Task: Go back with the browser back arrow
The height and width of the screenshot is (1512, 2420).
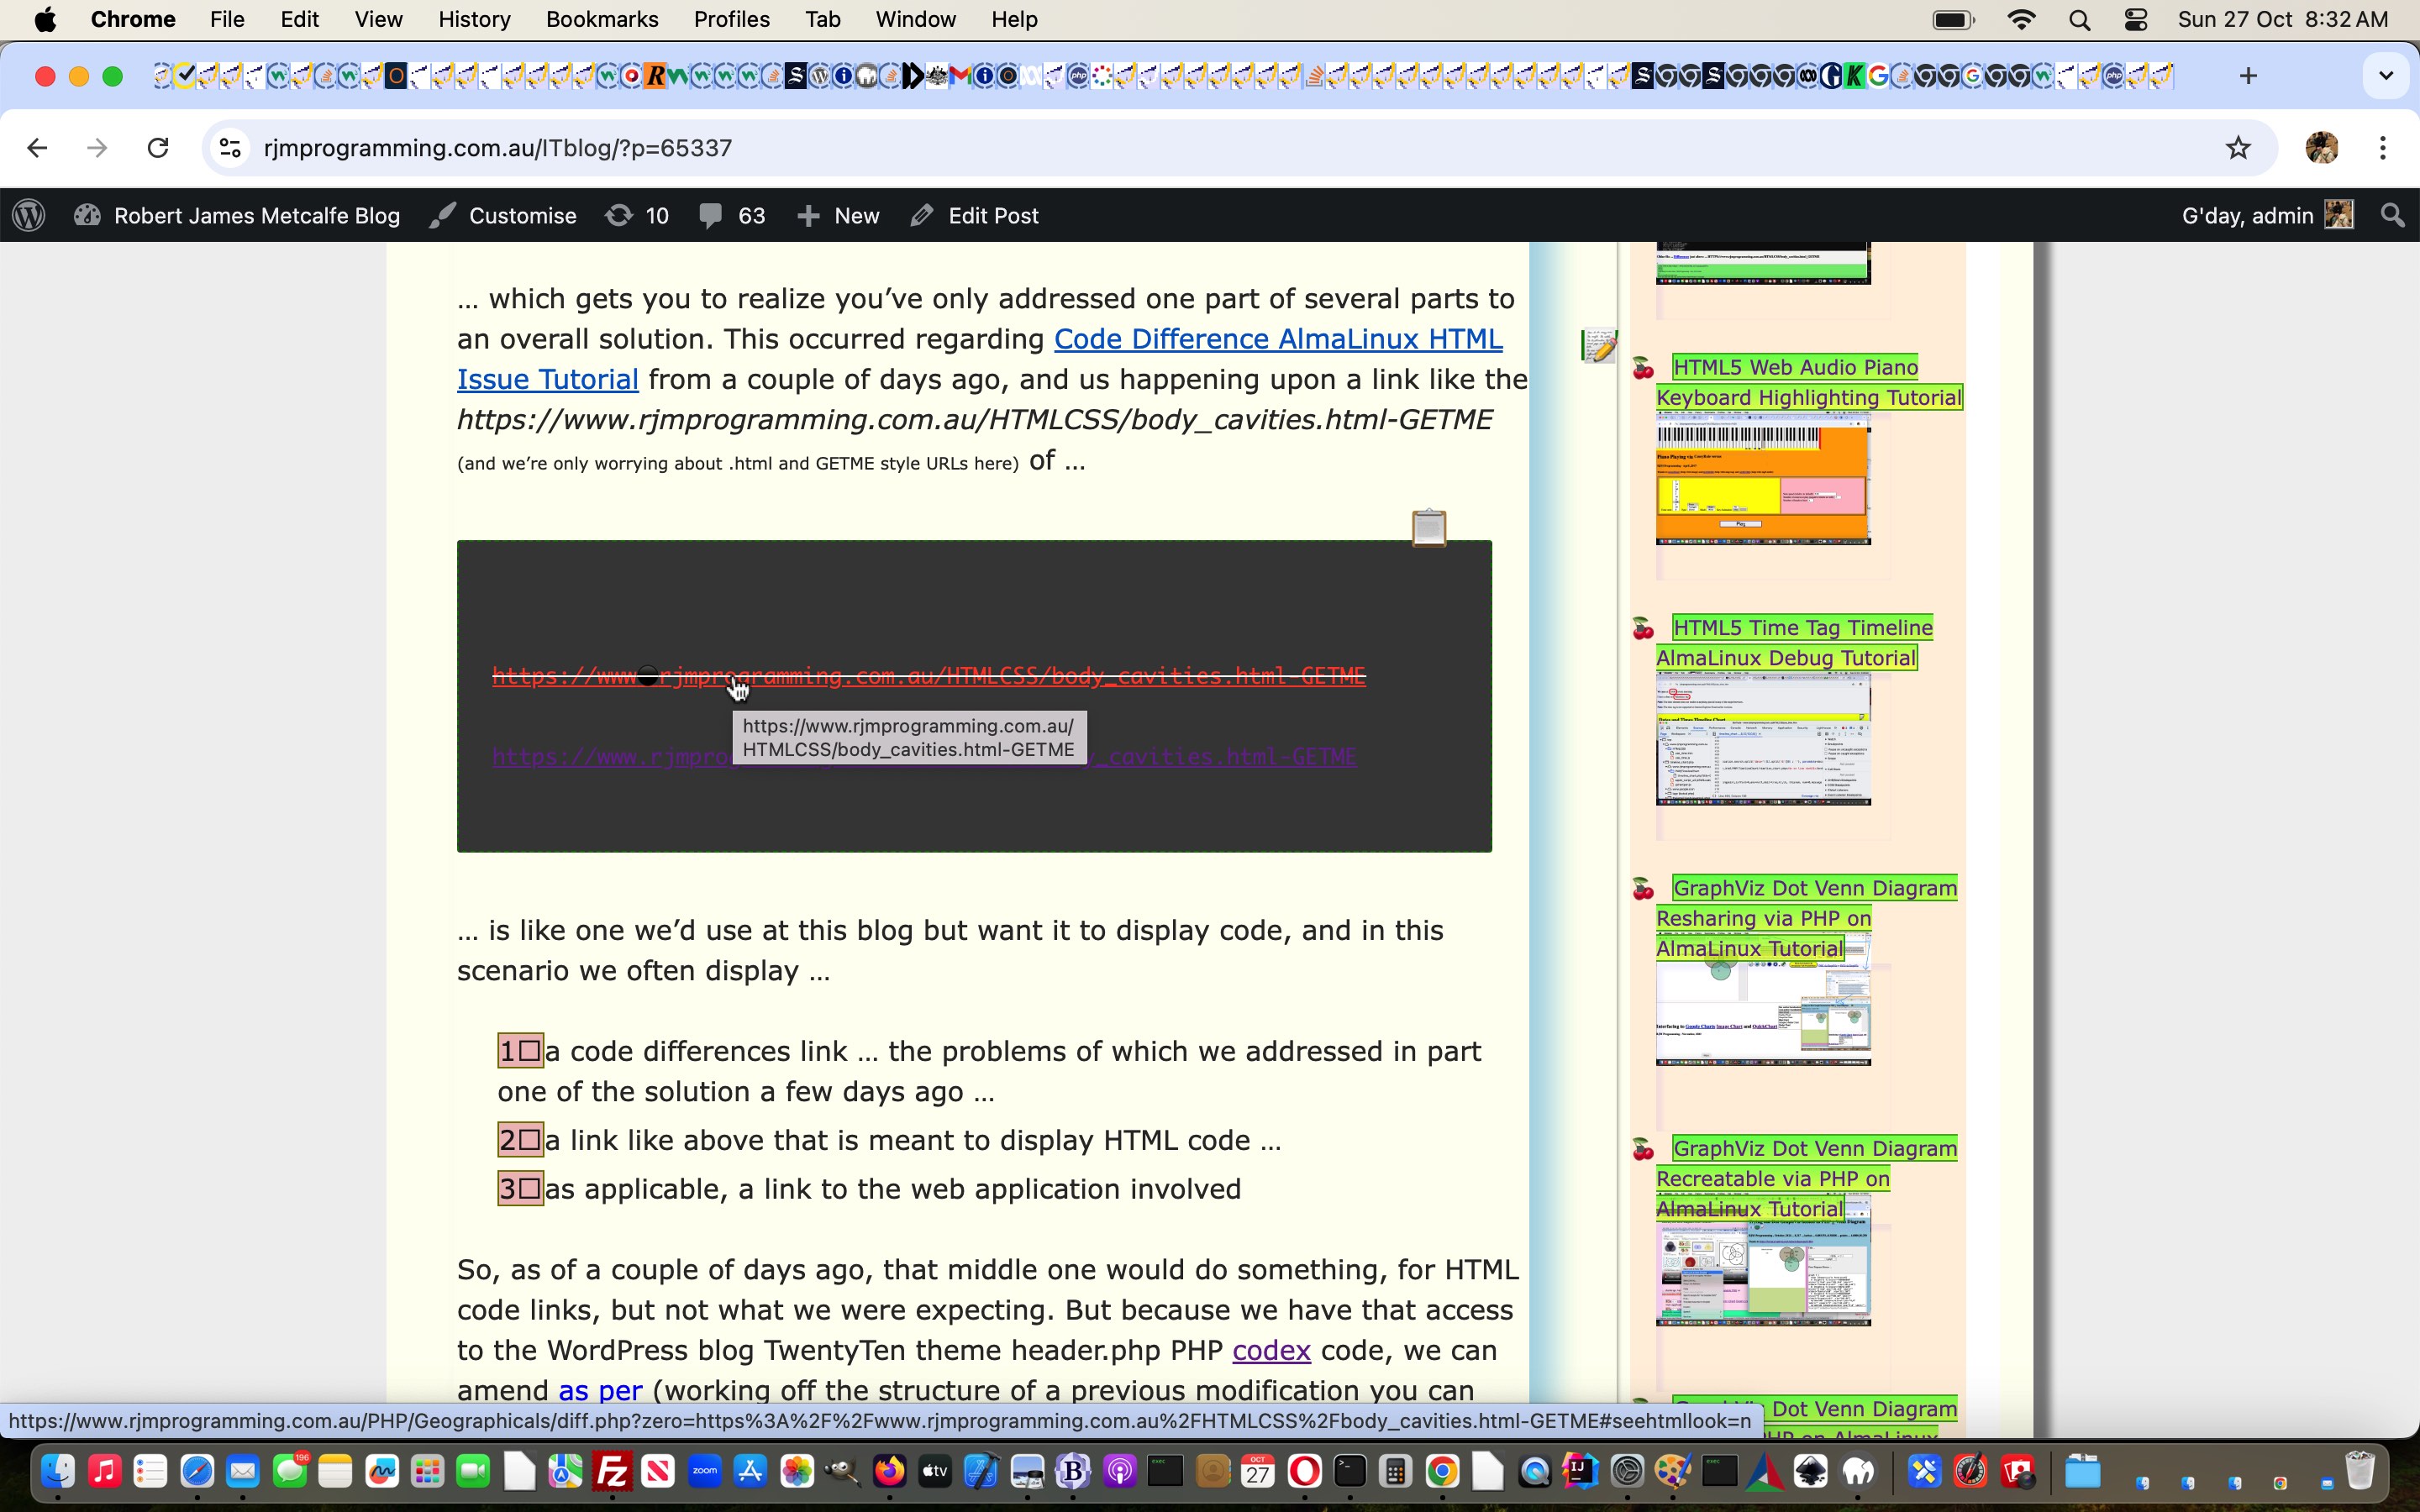Action: point(37,148)
